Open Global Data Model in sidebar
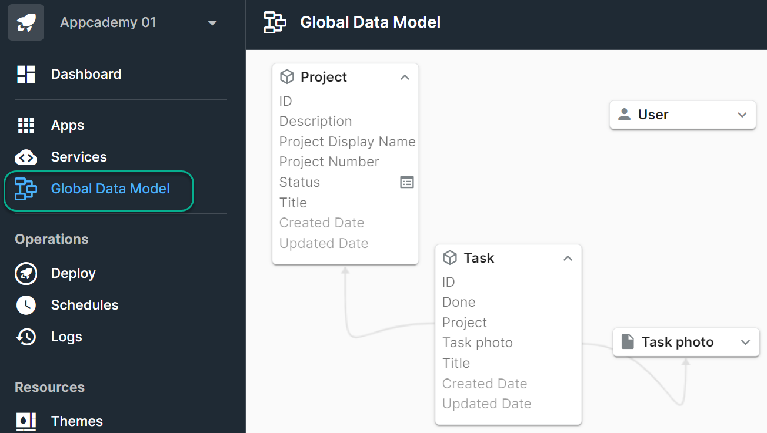The width and height of the screenshot is (767, 433). click(110, 189)
